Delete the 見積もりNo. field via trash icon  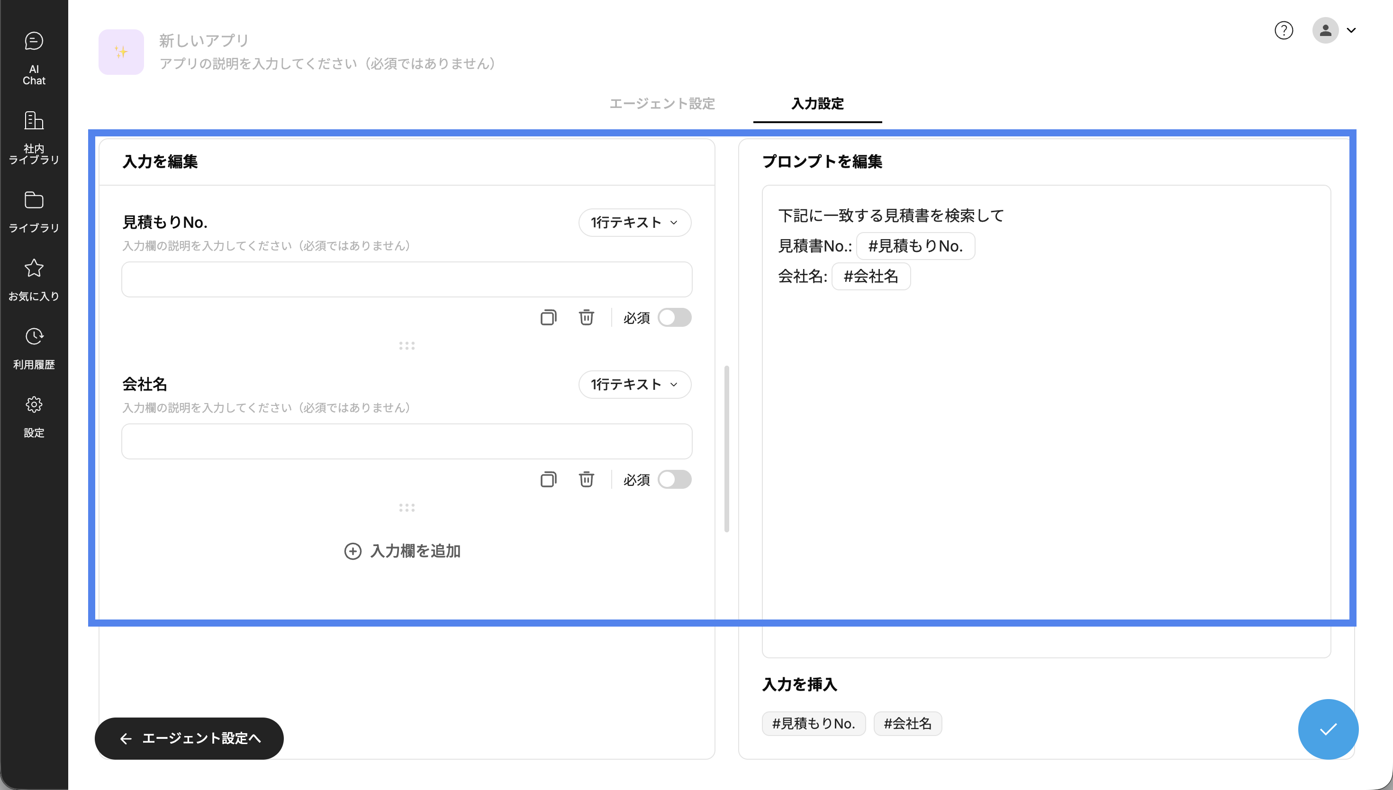click(586, 317)
